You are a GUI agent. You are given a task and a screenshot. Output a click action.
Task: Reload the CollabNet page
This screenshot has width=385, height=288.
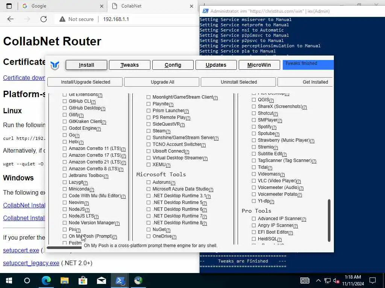tap(44, 19)
